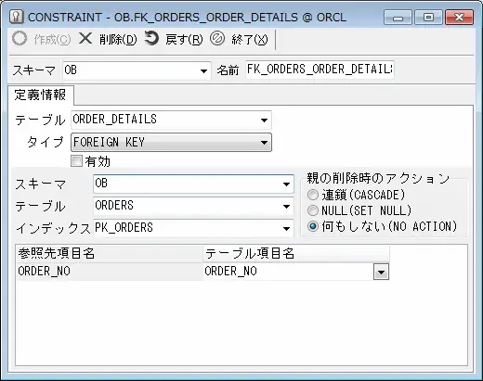
Task: Click the constraint key icon in title bar
Action: 17,17
